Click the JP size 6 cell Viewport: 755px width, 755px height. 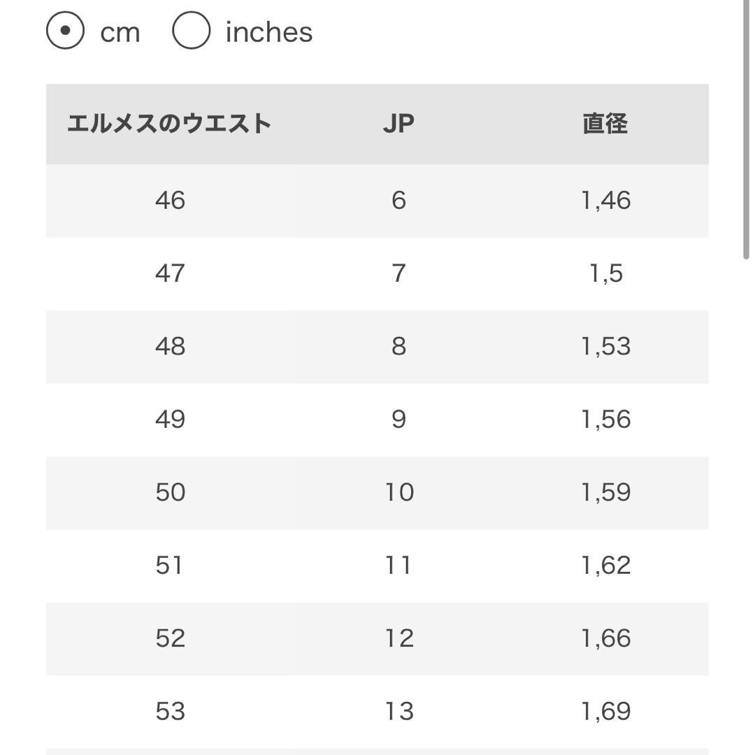[399, 201]
